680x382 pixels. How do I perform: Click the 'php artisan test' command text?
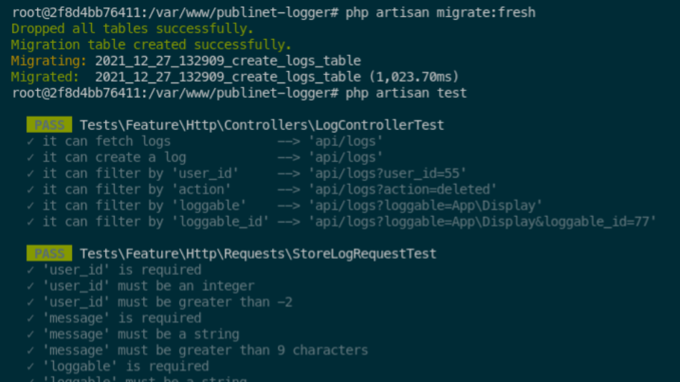coord(406,93)
